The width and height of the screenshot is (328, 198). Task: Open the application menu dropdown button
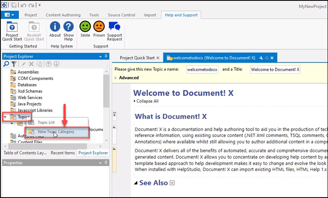(x=10, y=15)
